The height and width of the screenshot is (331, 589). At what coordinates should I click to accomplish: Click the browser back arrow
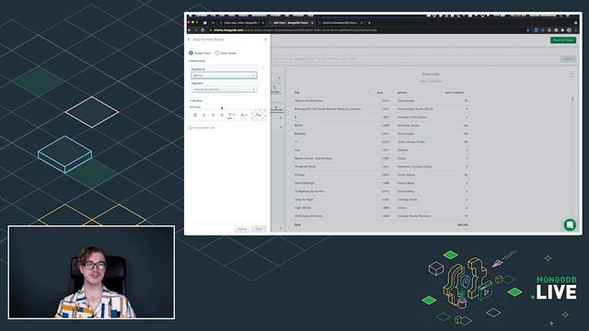(x=190, y=30)
